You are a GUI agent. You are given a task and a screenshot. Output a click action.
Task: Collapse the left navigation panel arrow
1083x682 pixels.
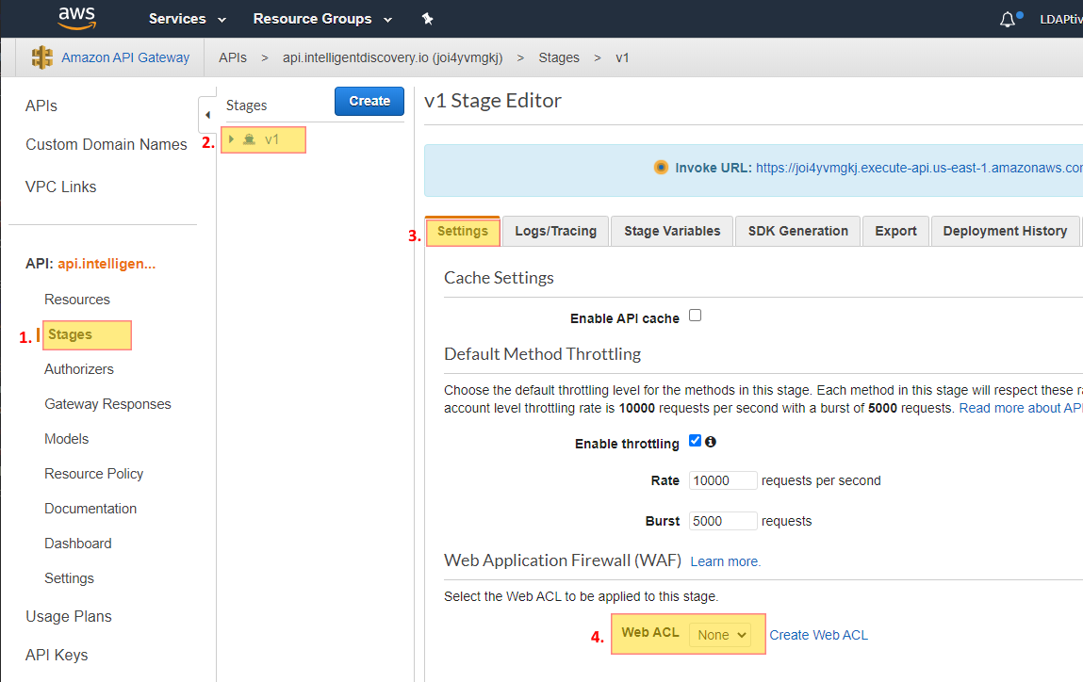207,115
